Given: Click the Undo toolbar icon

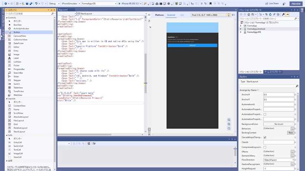Looking at the screenshot, I should 36,4.
